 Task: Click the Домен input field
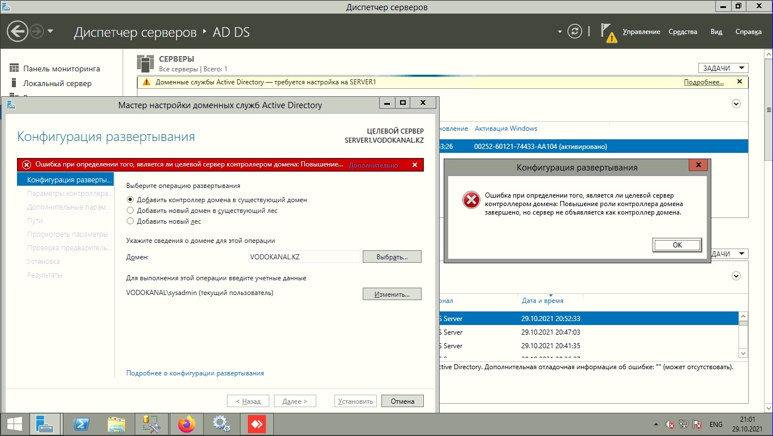coord(304,257)
